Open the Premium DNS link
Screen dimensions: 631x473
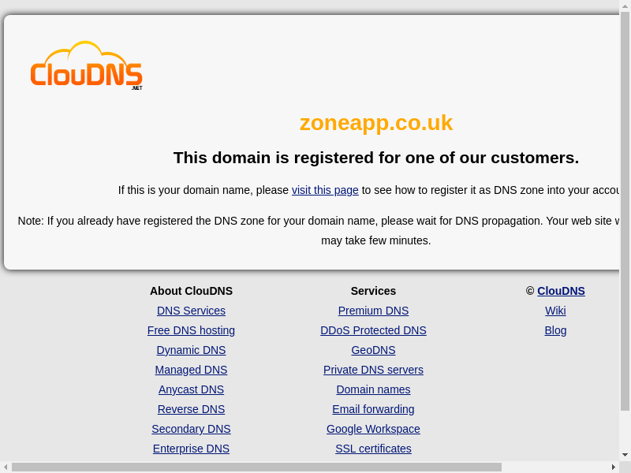click(x=373, y=311)
